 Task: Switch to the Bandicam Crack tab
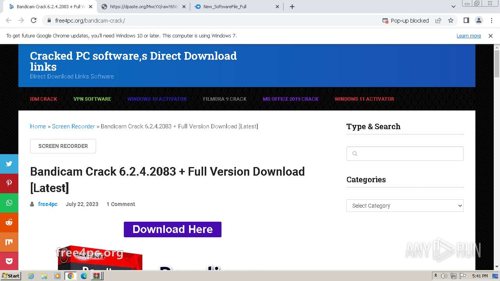tap(50, 7)
